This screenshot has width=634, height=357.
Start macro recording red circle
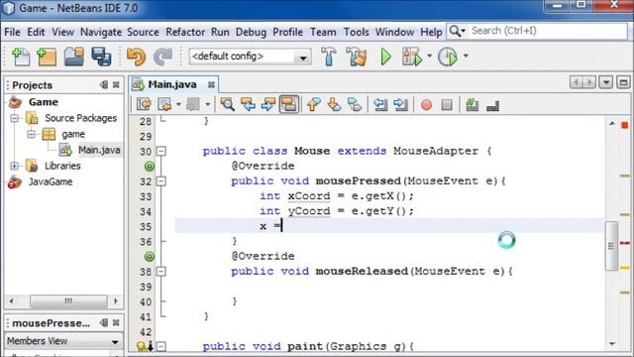pyautogui.click(x=426, y=105)
